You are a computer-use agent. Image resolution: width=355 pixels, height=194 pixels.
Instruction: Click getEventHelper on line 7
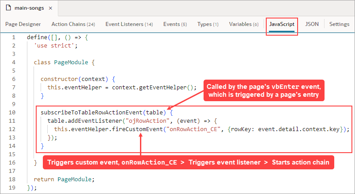point(163,87)
